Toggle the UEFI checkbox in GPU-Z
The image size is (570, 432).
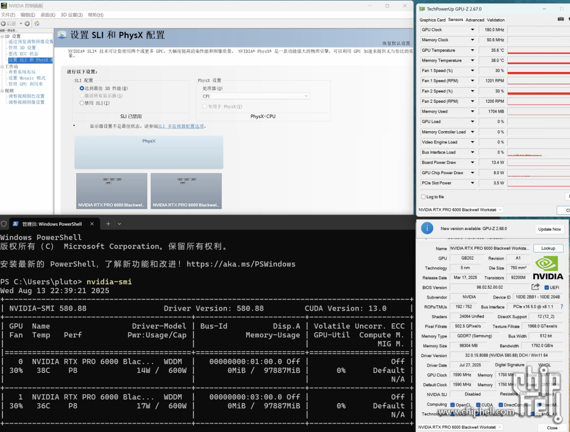coord(546,287)
